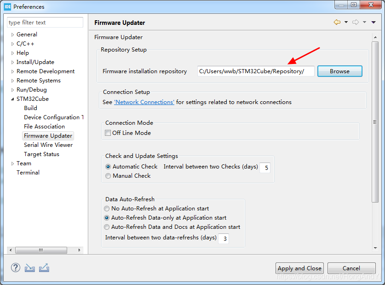385x285 pixels.
Task: Open the forward history dropdown arrow
Action: [364, 22]
